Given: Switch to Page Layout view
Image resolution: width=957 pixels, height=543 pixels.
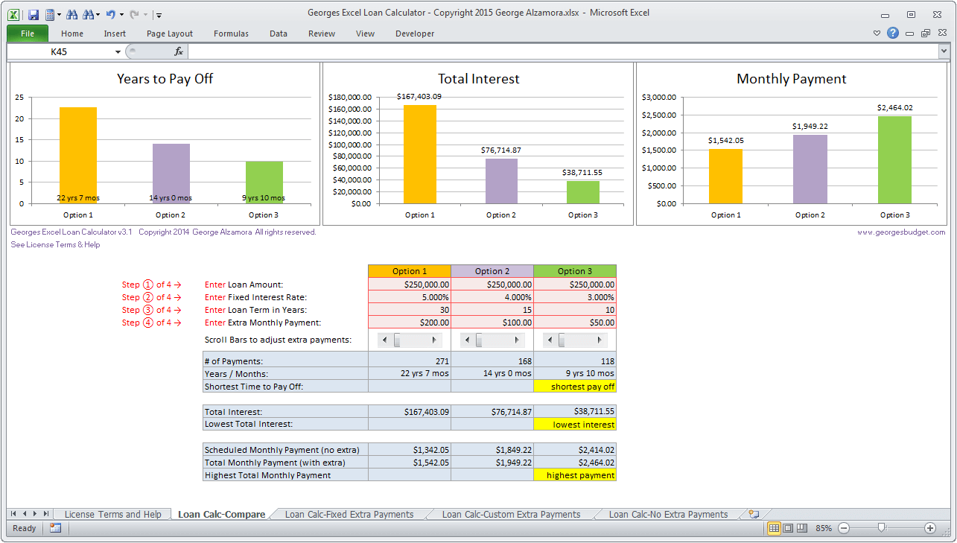Looking at the screenshot, I should (x=788, y=528).
